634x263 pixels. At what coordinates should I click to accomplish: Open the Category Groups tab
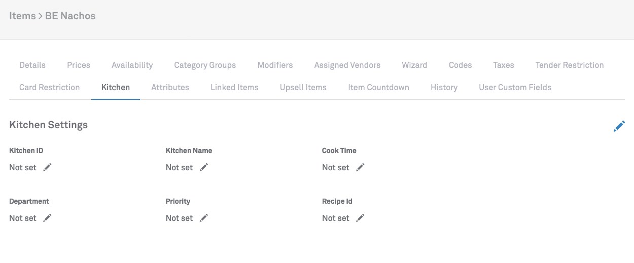point(205,65)
